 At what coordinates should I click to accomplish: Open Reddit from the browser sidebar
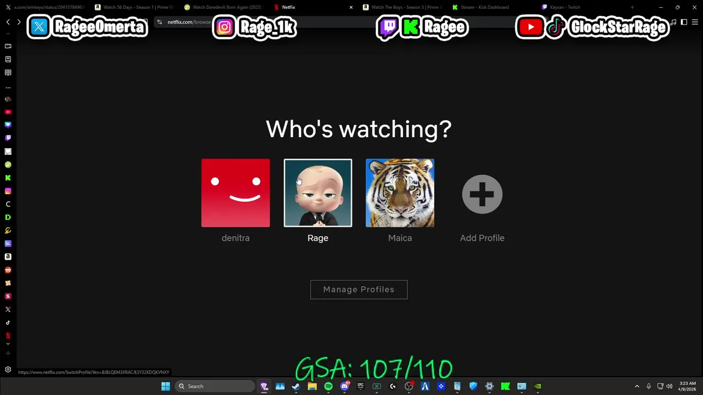(8, 270)
